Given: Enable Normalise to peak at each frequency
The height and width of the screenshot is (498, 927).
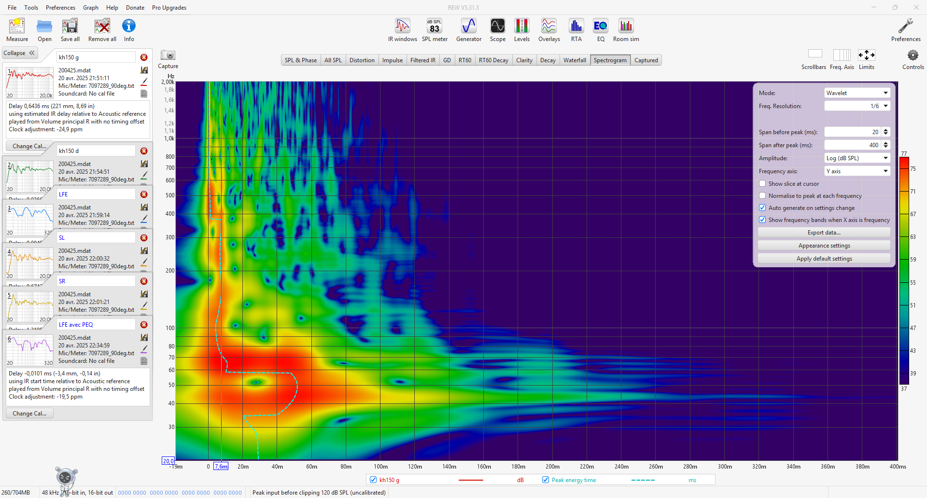Looking at the screenshot, I should tap(762, 196).
